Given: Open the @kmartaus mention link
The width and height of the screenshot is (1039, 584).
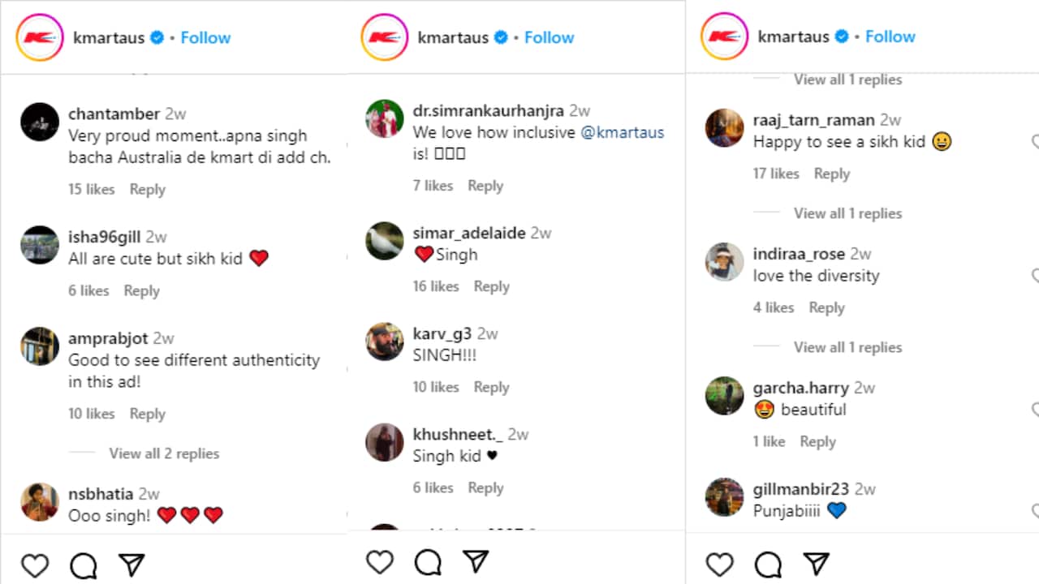Looking at the screenshot, I should coord(622,132).
